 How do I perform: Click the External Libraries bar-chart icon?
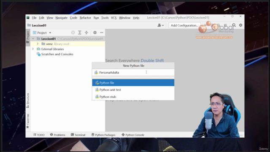click(38, 49)
